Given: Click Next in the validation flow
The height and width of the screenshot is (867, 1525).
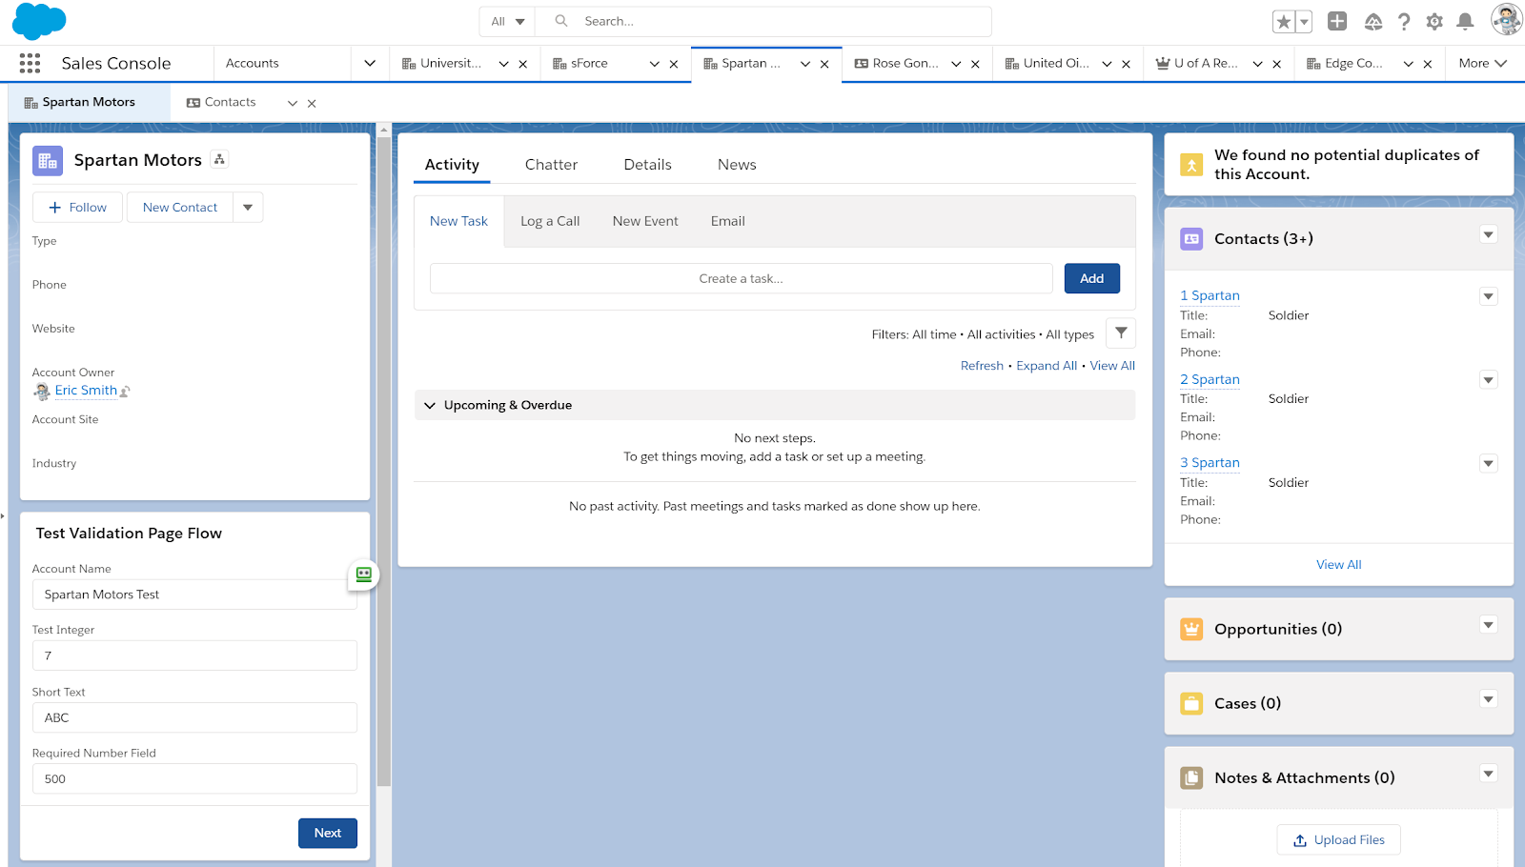Looking at the screenshot, I should point(328,833).
